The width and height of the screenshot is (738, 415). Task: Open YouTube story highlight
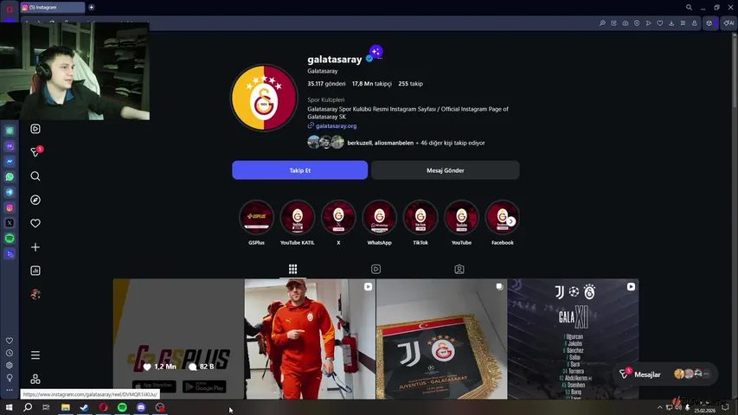tap(461, 217)
